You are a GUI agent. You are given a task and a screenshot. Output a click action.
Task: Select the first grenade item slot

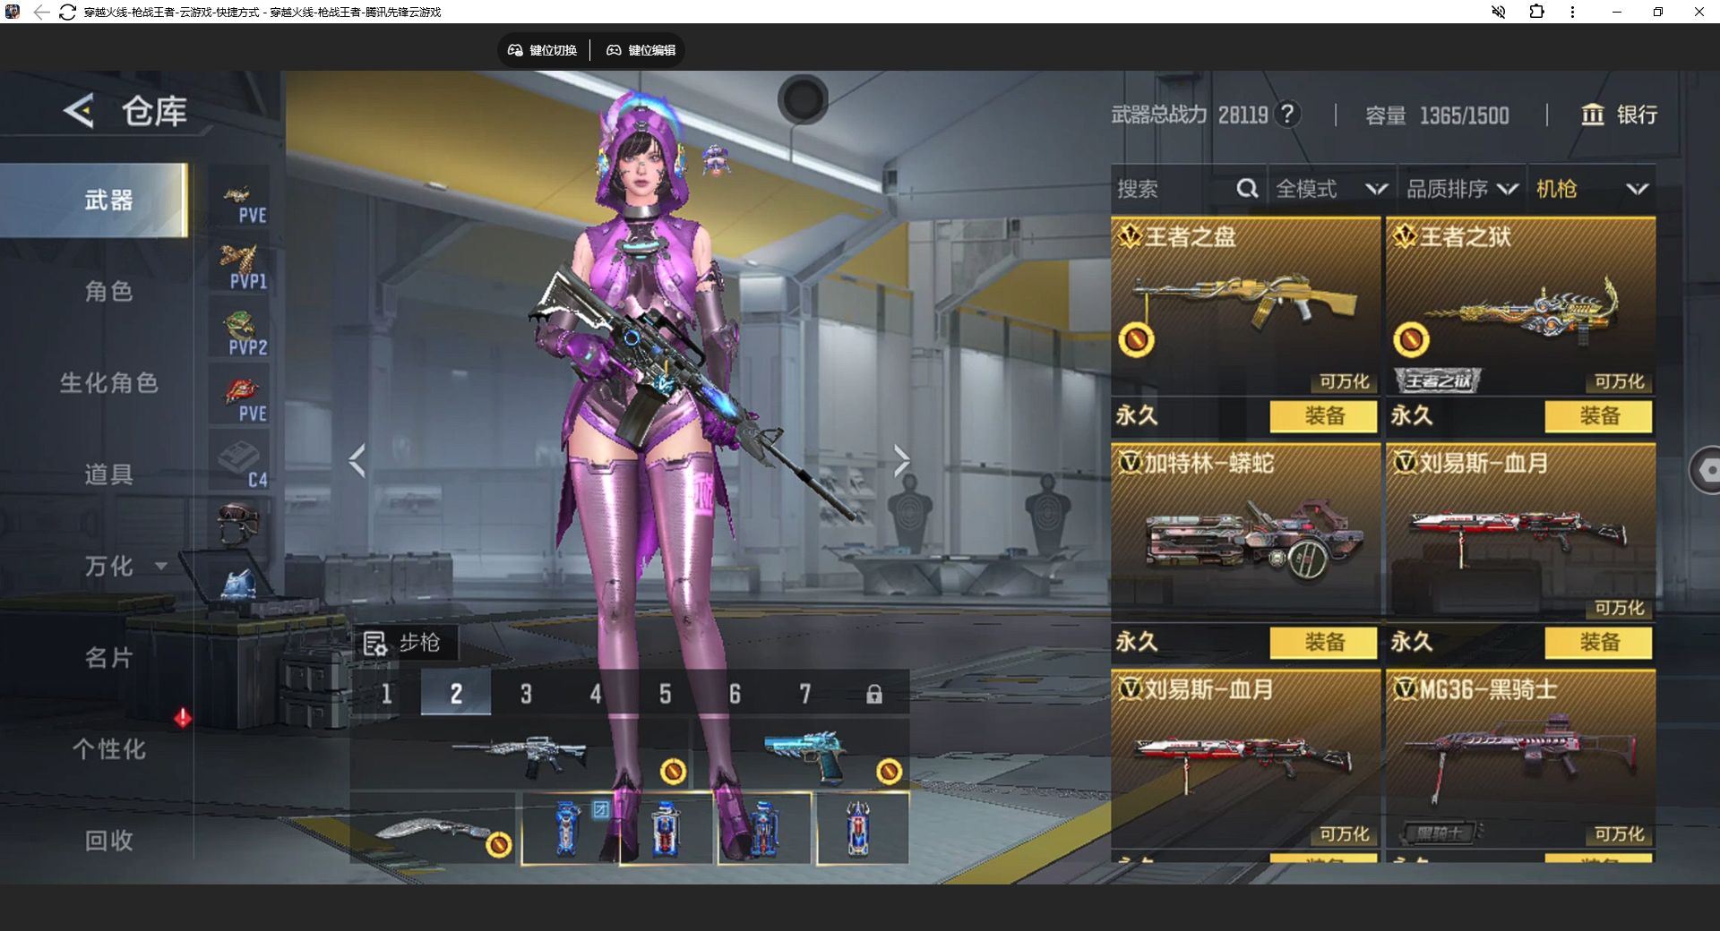[x=569, y=828]
